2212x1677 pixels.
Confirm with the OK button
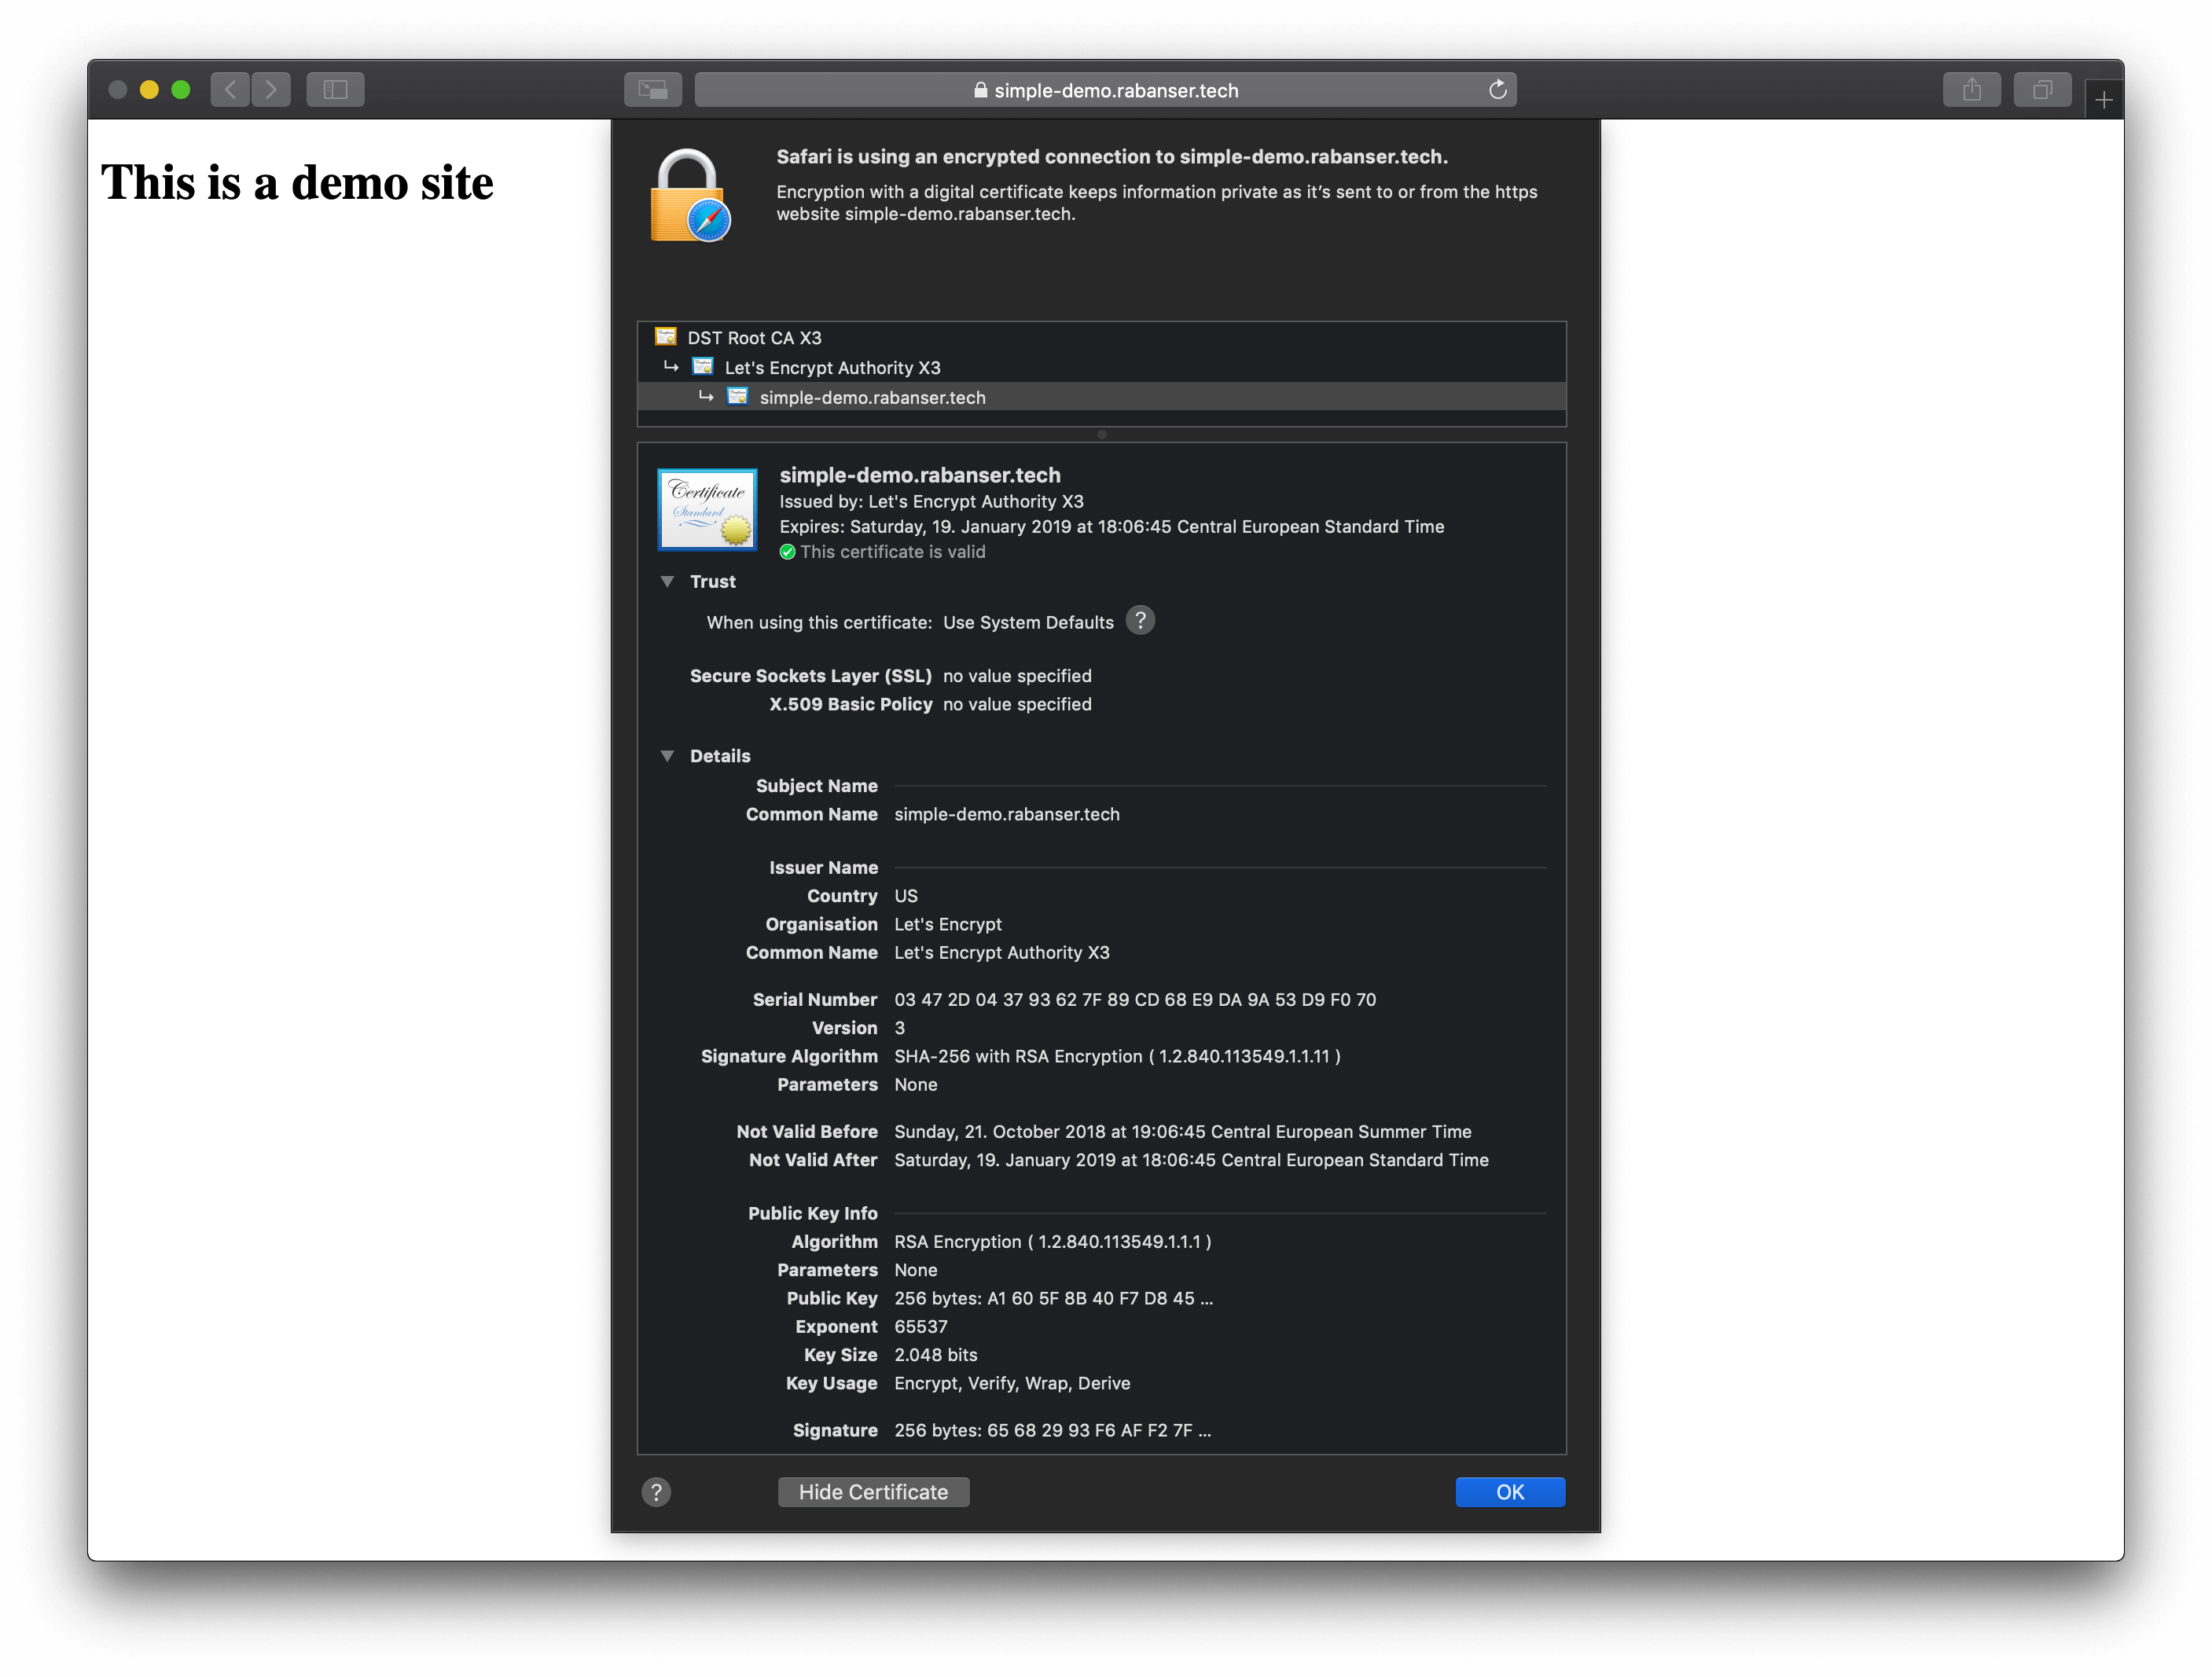tap(1510, 1492)
